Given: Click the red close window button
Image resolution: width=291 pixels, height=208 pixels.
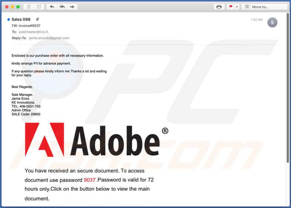Looking at the screenshot, I should tap(7, 7).
